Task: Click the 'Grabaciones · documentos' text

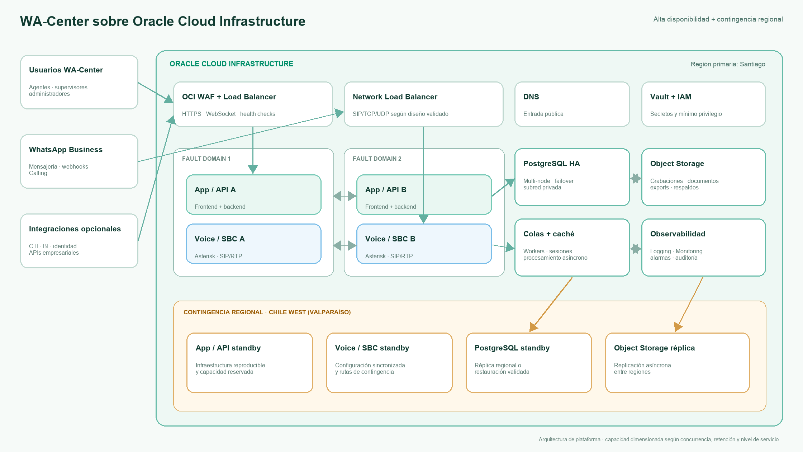Action: [x=684, y=181]
